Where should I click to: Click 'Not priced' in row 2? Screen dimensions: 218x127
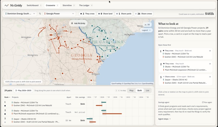(x=80, y=112)
